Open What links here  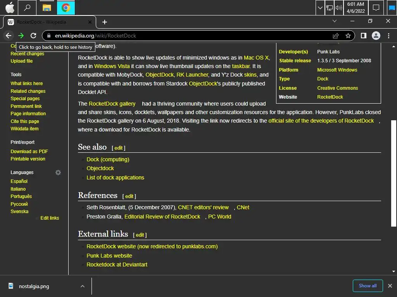(x=27, y=84)
